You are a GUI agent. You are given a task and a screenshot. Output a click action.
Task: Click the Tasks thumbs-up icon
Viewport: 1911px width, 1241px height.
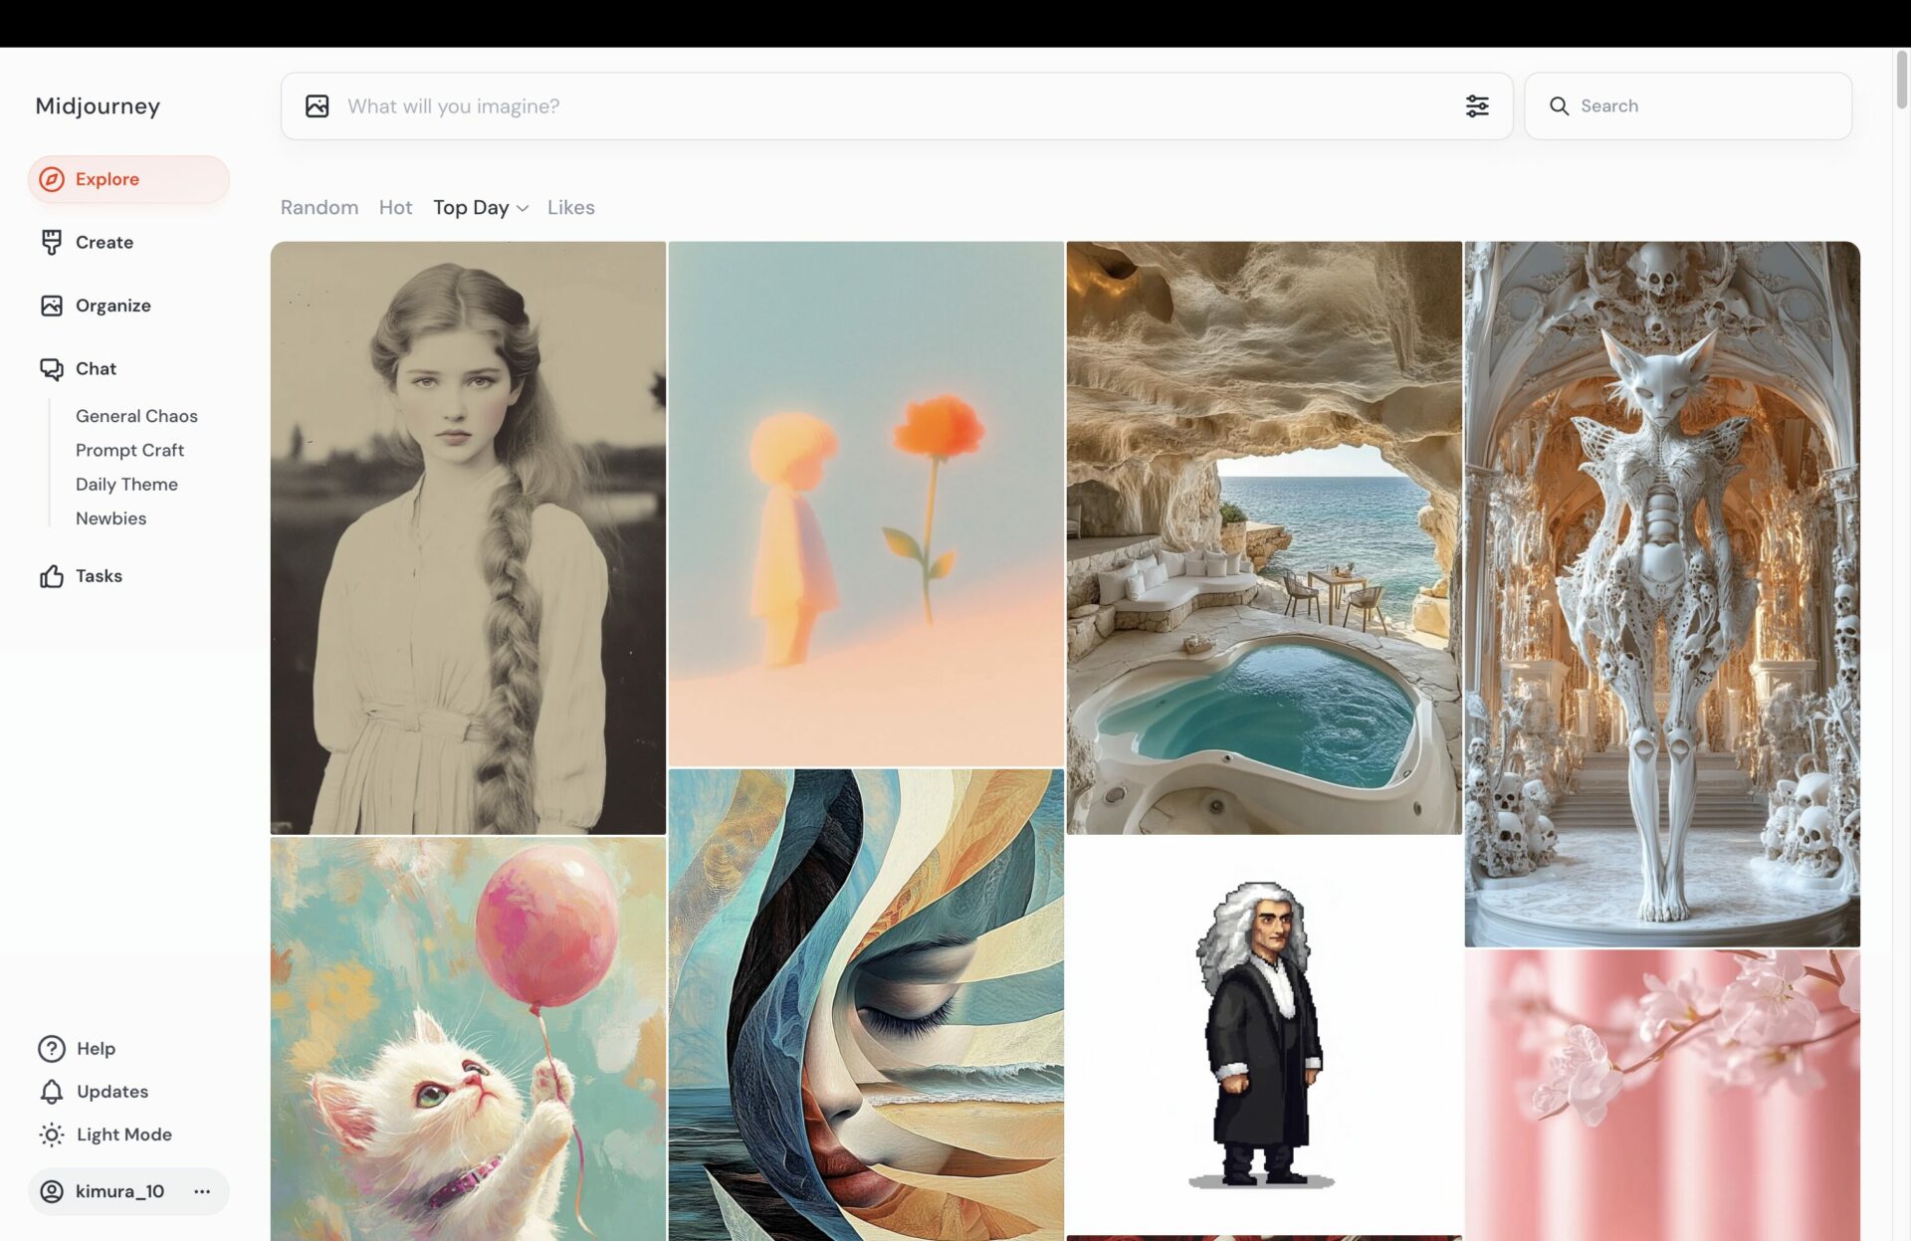tap(51, 575)
